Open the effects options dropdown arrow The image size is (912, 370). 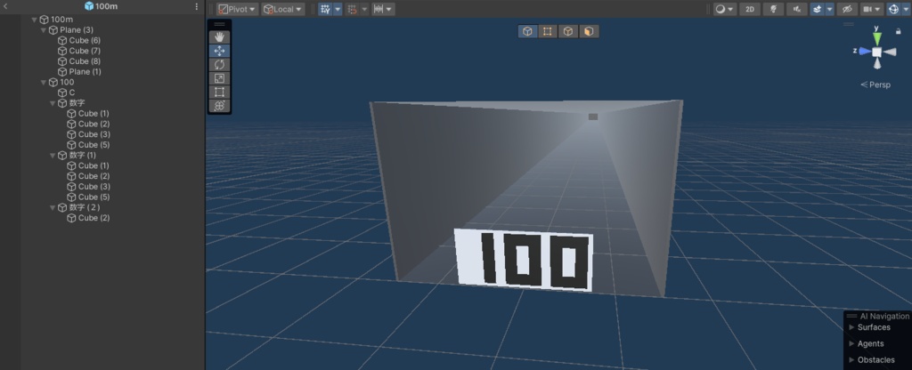(829, 9)
